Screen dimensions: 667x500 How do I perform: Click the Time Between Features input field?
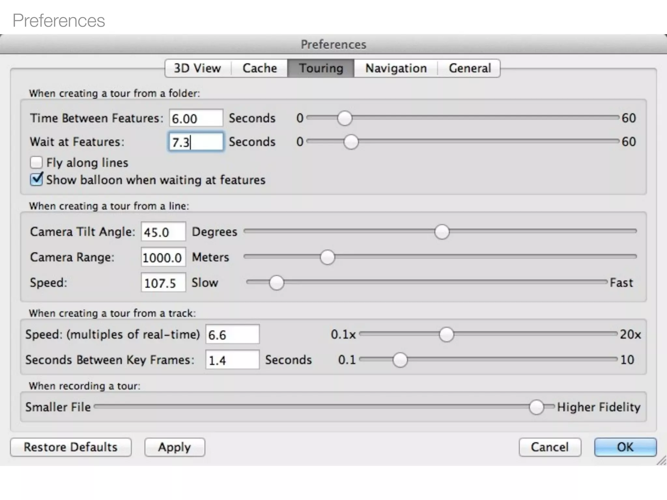196,118
